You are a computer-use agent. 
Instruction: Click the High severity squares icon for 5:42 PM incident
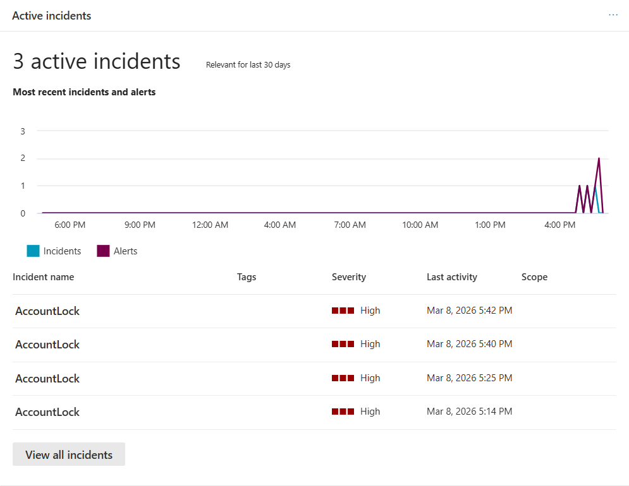pos(343,311)
